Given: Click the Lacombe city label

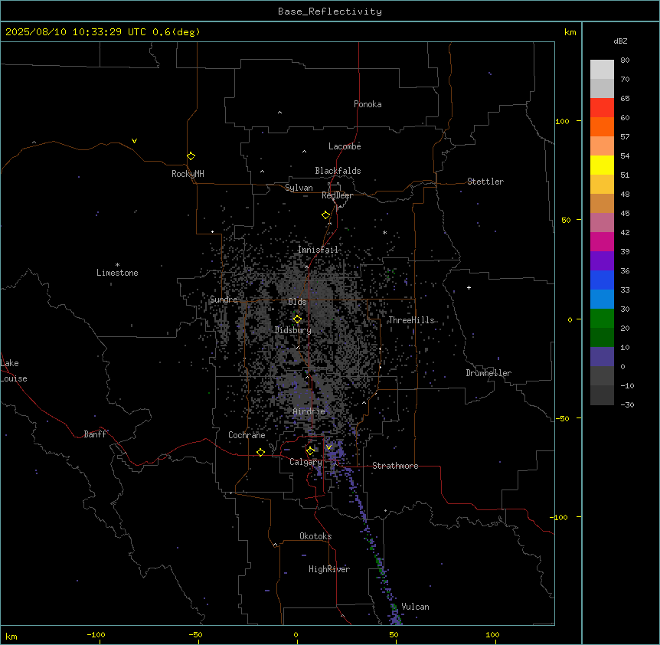Looking at the screenshot, I should pyautogui.click(x=345, y=146).
